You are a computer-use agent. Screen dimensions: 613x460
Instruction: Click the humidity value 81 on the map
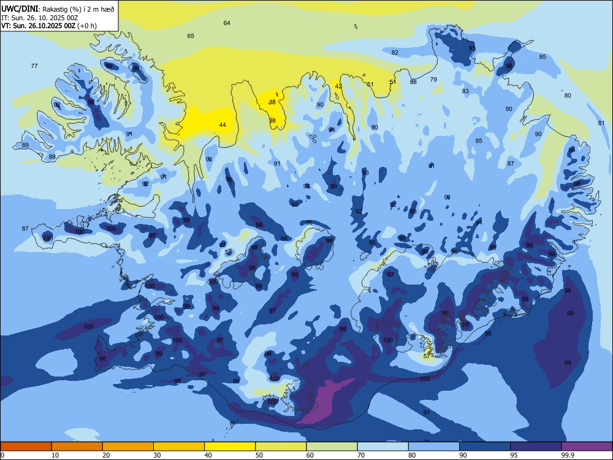(601, 123)
